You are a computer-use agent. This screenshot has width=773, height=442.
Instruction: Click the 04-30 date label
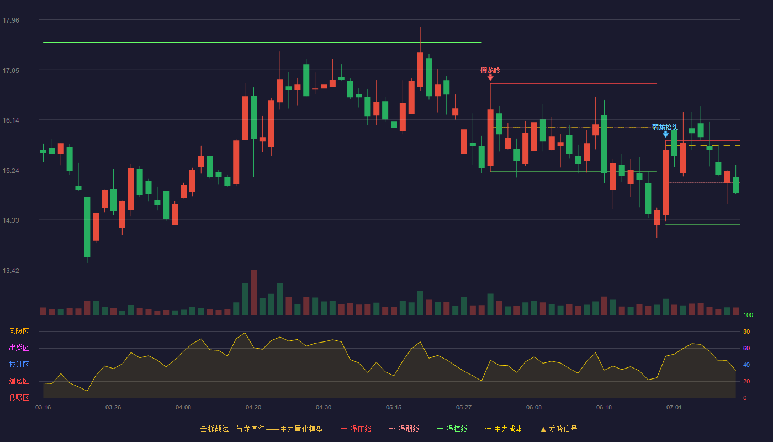pos(324,407)
